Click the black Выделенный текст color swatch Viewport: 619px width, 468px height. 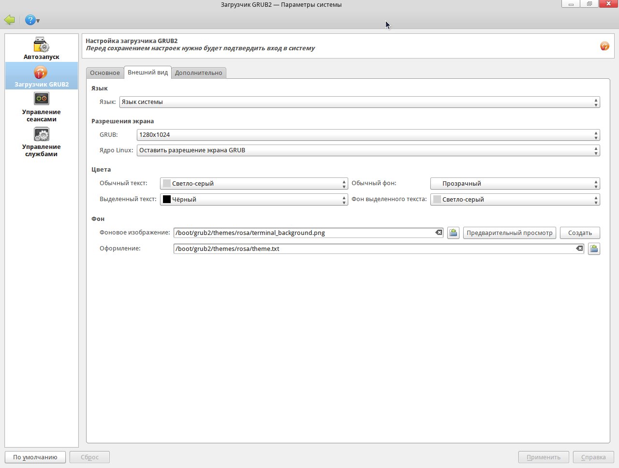pos(167,199)
